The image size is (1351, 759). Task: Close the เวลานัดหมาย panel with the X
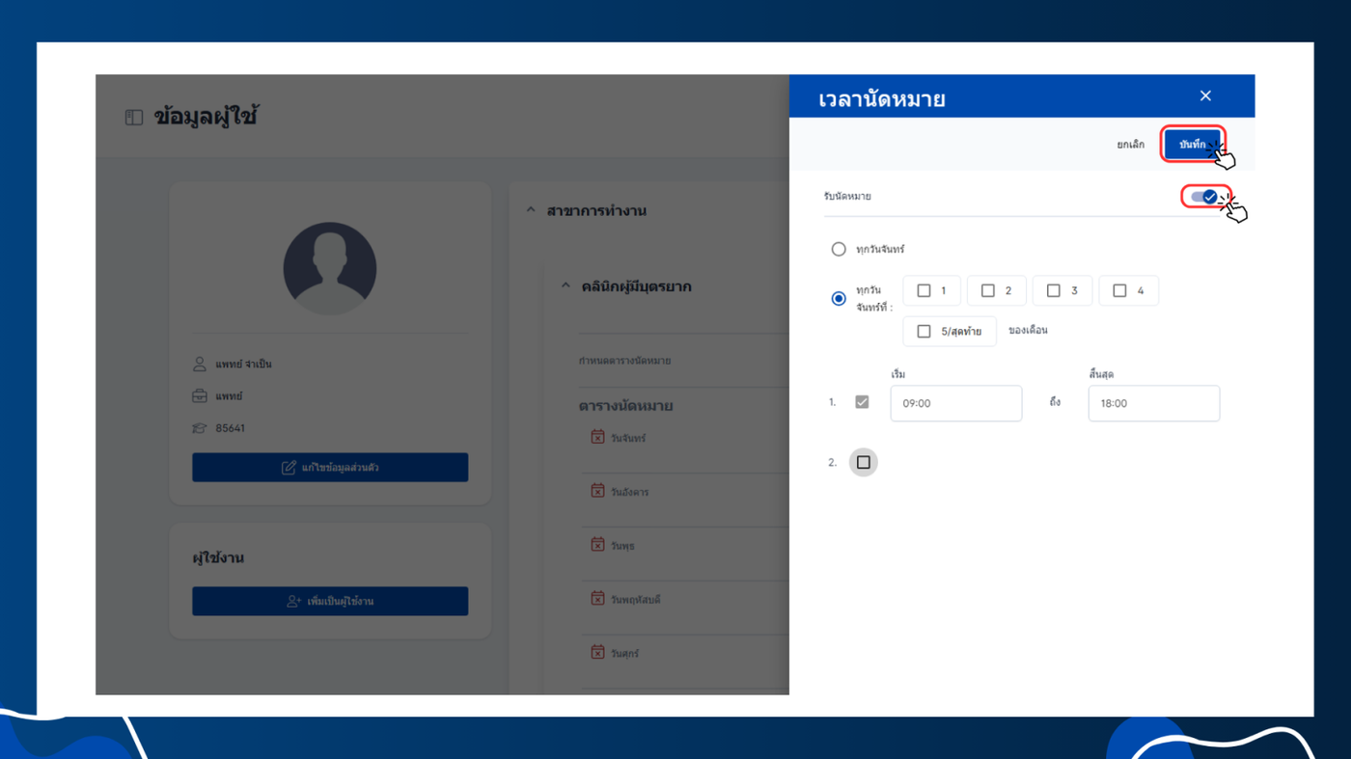click(x=1205, y=95)
